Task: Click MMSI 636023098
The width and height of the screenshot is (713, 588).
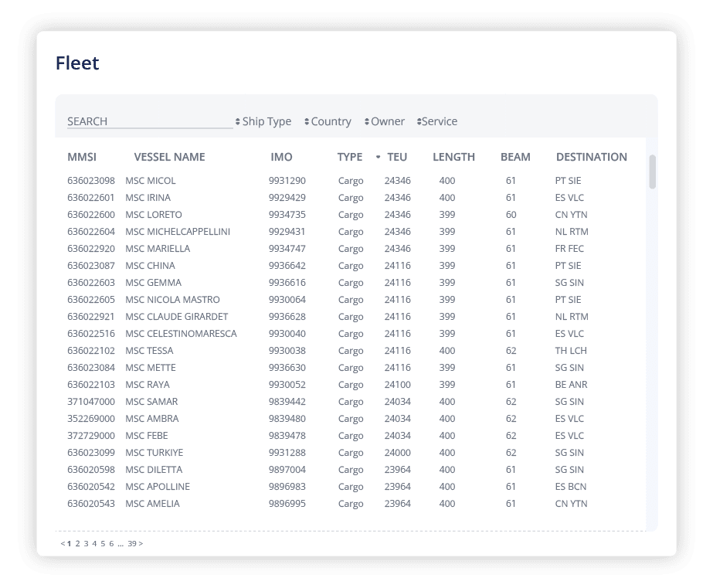Action: tap(91, 181)
